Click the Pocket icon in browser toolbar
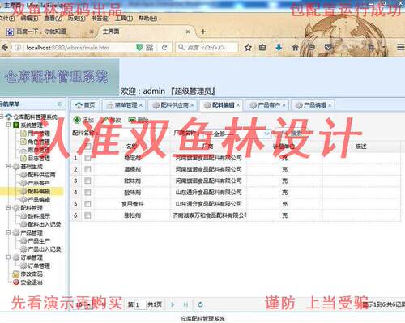This screenshot has height=323, width=405. tap(328, 48)
